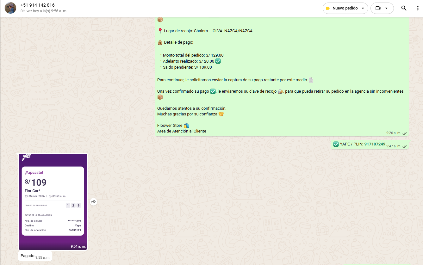Click the yellow label icon in Nuevo pedido
Screen dimensions: 423x265
click(328, 8)
